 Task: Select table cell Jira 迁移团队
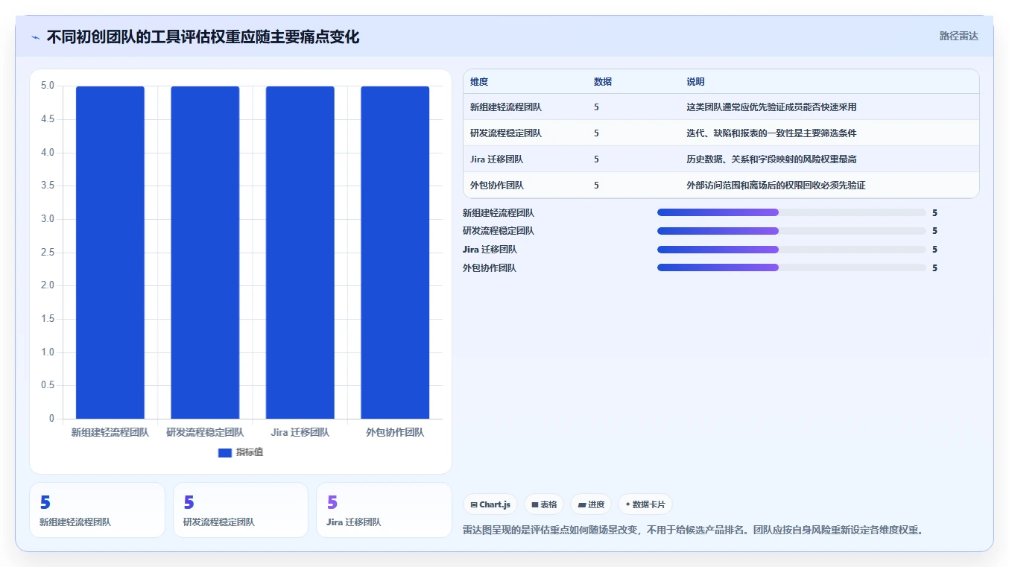pyautogui.click(x=496, y=159)
